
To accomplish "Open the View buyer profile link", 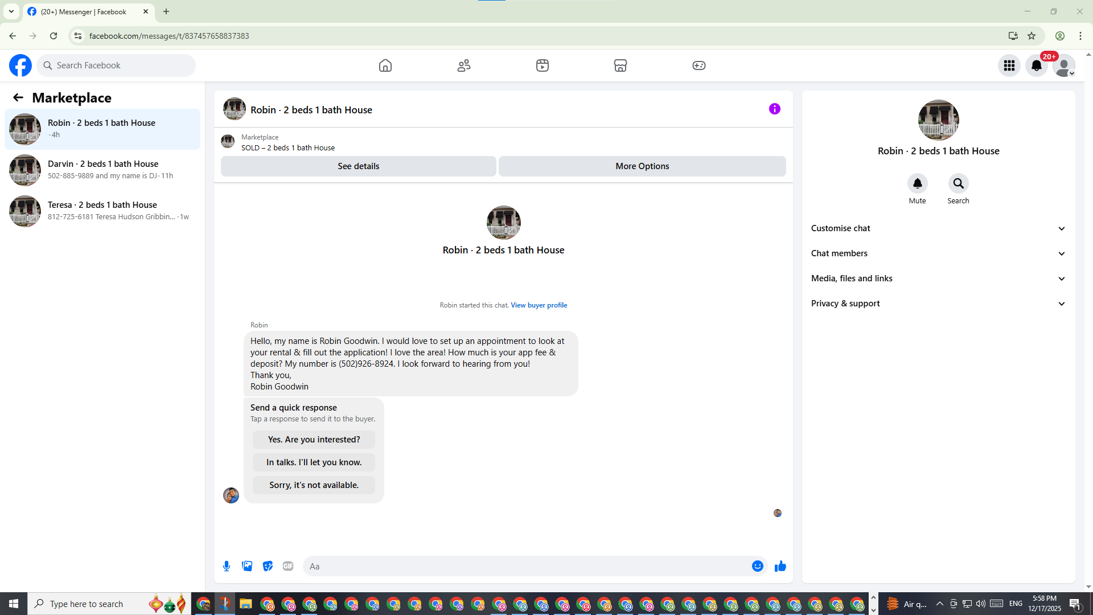I will point(539,305).
